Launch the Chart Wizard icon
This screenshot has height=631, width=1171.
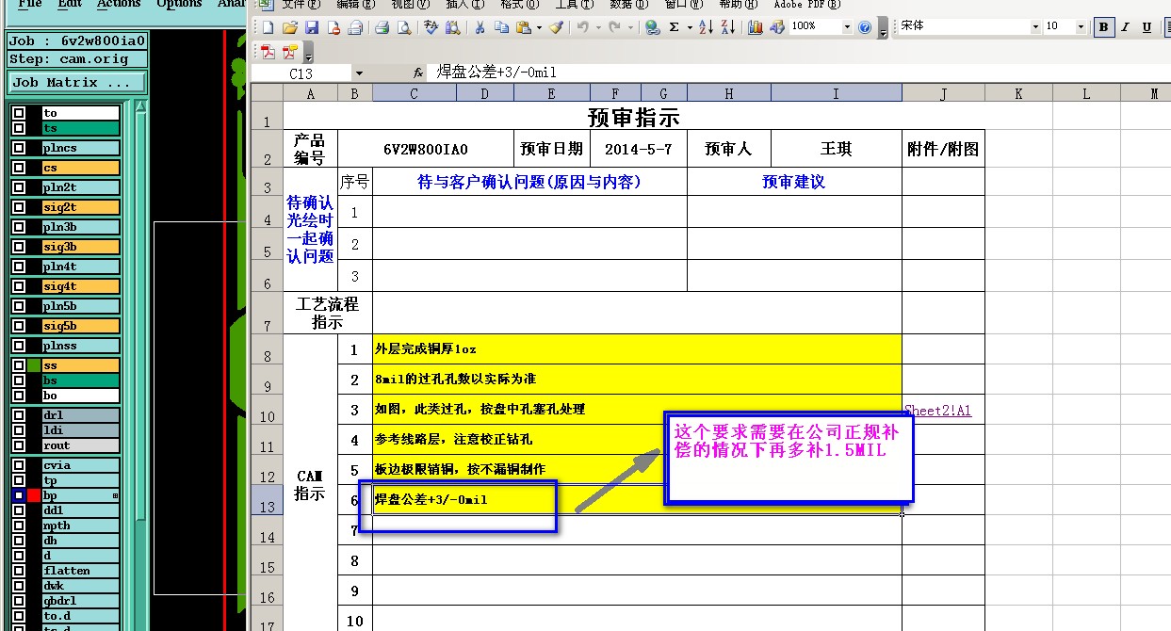[755, 27]
